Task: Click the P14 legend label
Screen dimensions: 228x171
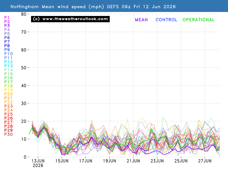Action: [9, 70]
